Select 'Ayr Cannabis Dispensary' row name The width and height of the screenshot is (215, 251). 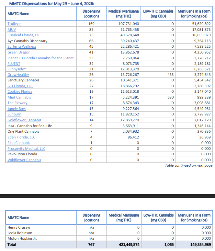27,41
